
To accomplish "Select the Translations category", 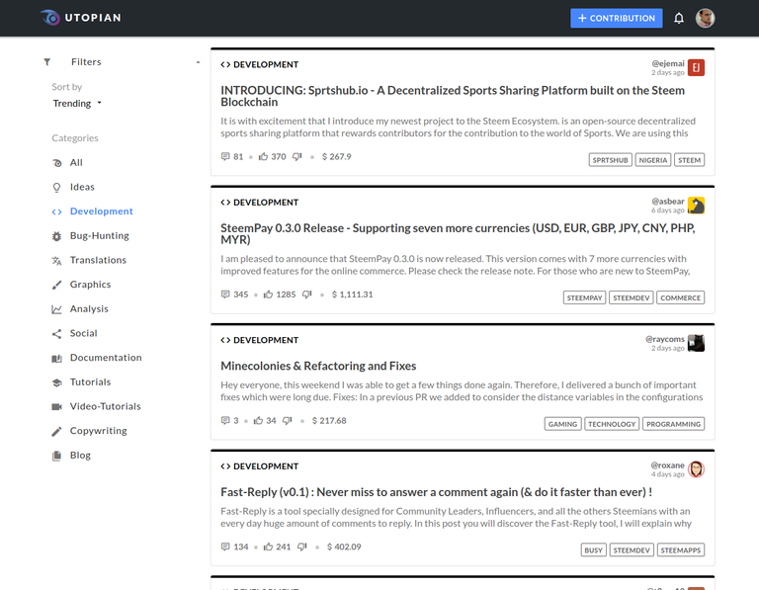I will 98,260.
